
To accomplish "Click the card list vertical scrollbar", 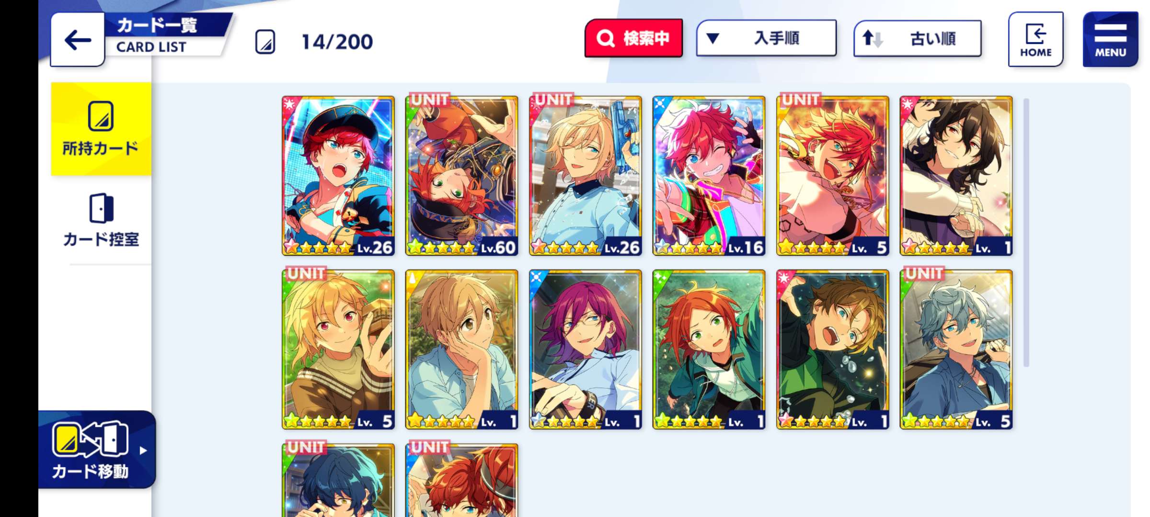I will (1026, 232).
